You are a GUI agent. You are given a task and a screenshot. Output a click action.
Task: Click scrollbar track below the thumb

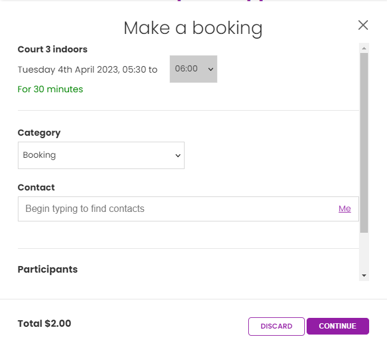[364, 252]
